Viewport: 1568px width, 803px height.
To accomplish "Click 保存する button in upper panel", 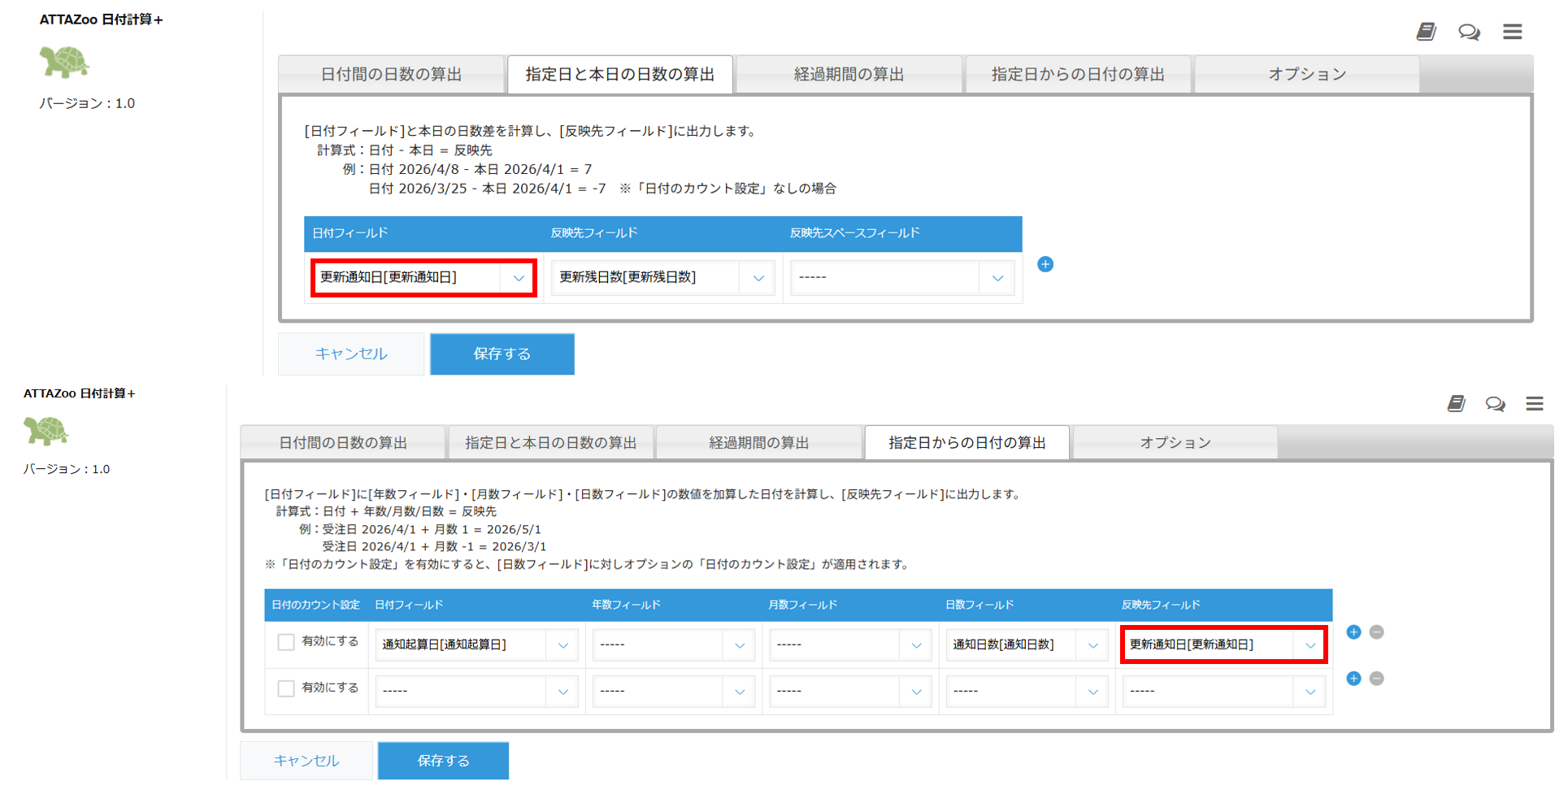I will 502,354.
